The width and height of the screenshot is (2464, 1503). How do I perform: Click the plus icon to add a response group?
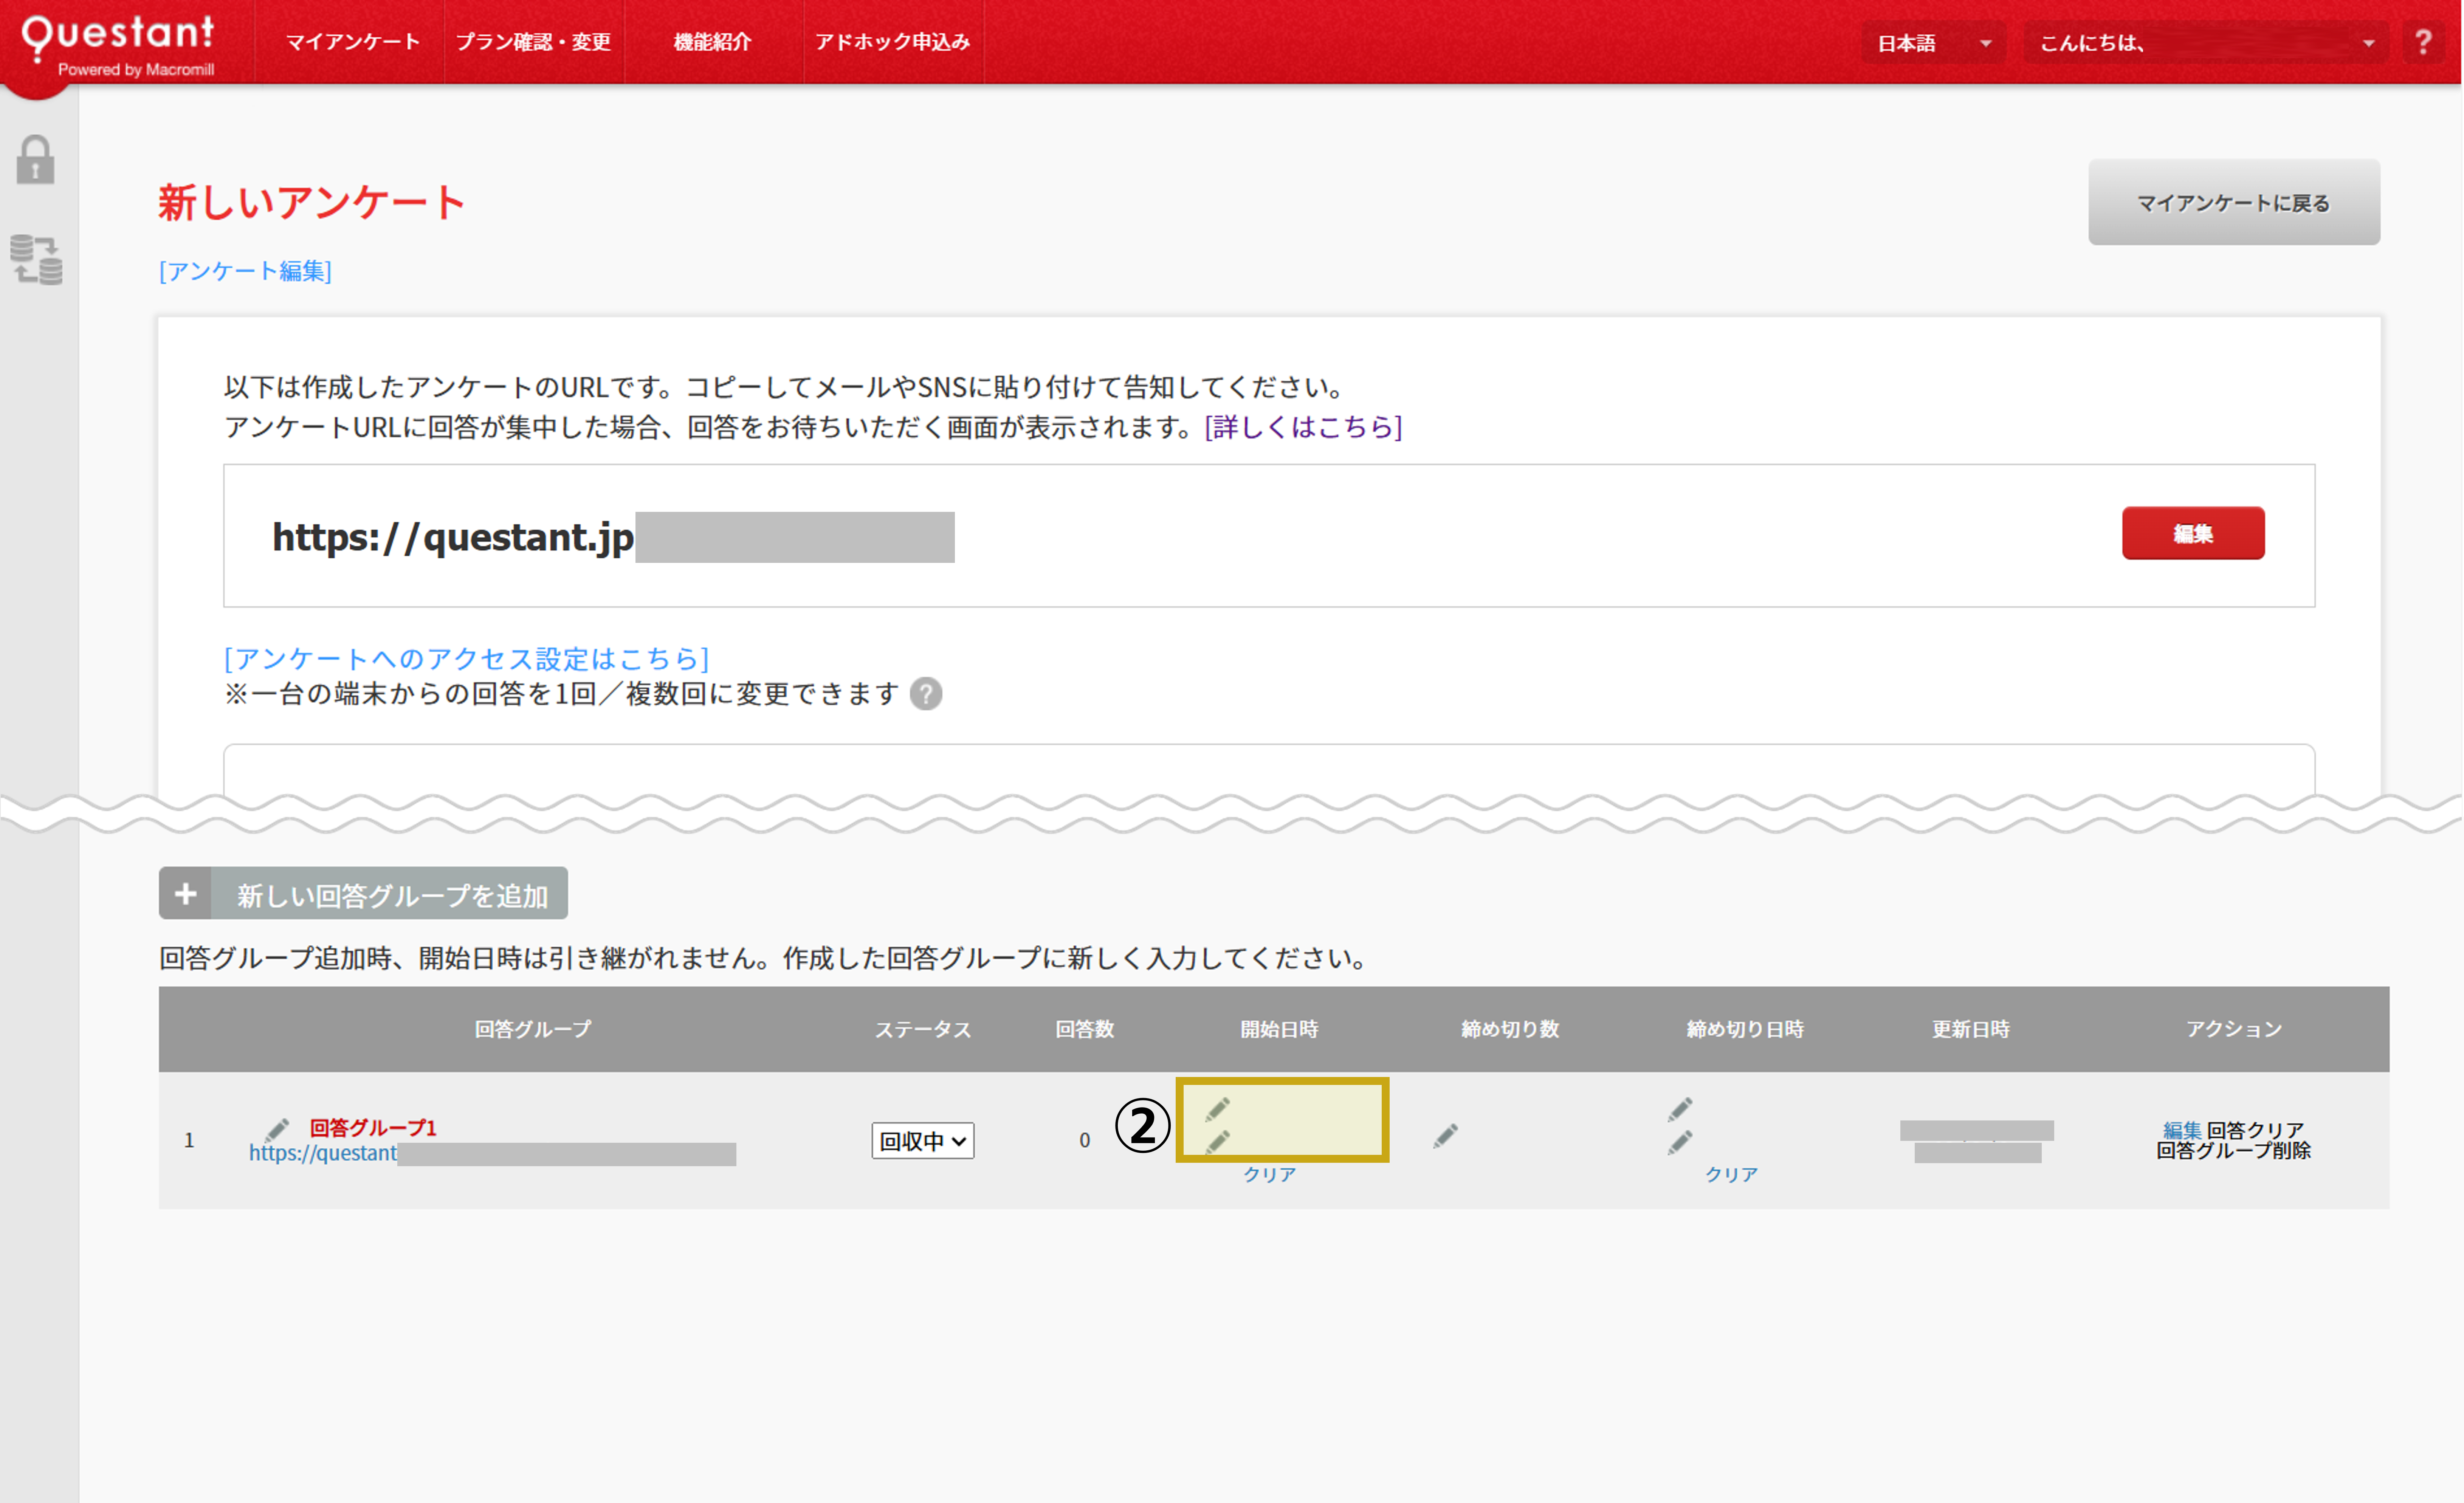(185, 893)
